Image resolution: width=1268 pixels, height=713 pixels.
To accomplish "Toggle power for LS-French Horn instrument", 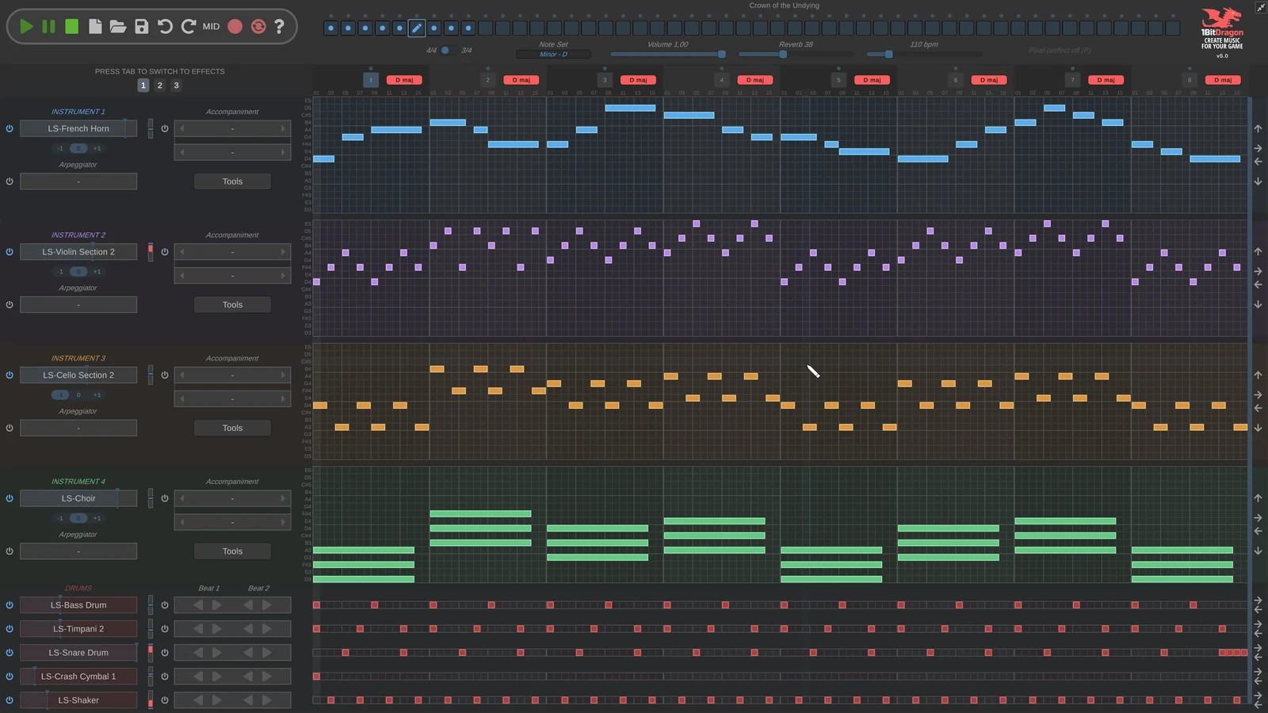I will point(10,128).
